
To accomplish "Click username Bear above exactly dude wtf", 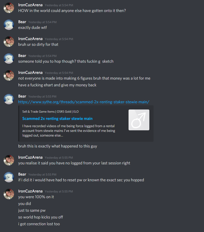I will click(22, 22).
